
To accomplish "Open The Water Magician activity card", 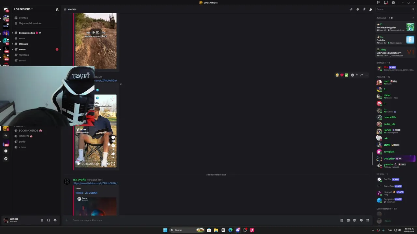I will pos(395,27).
